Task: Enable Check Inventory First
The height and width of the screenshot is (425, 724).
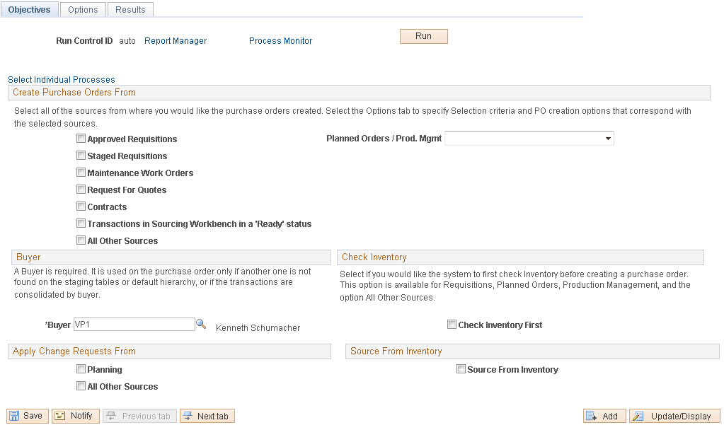Action: [x=452, y=325]
